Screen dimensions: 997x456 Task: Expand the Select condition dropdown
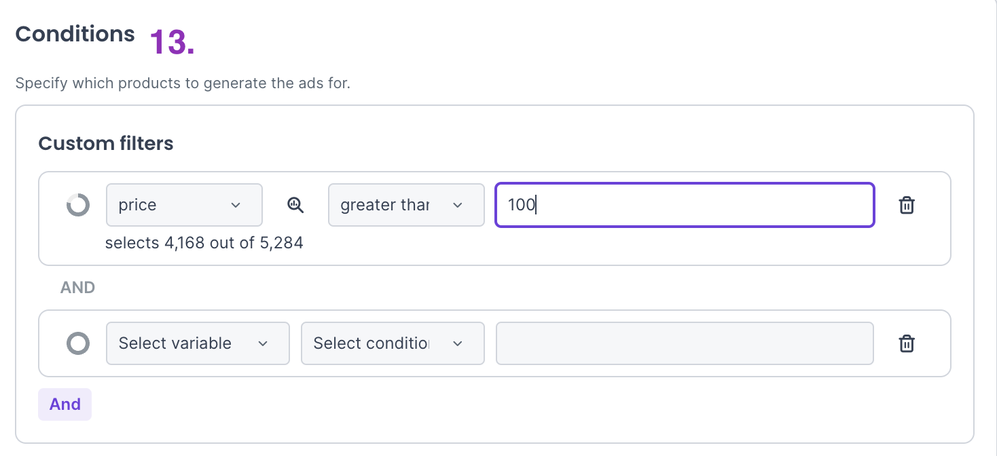pos(392,343)
